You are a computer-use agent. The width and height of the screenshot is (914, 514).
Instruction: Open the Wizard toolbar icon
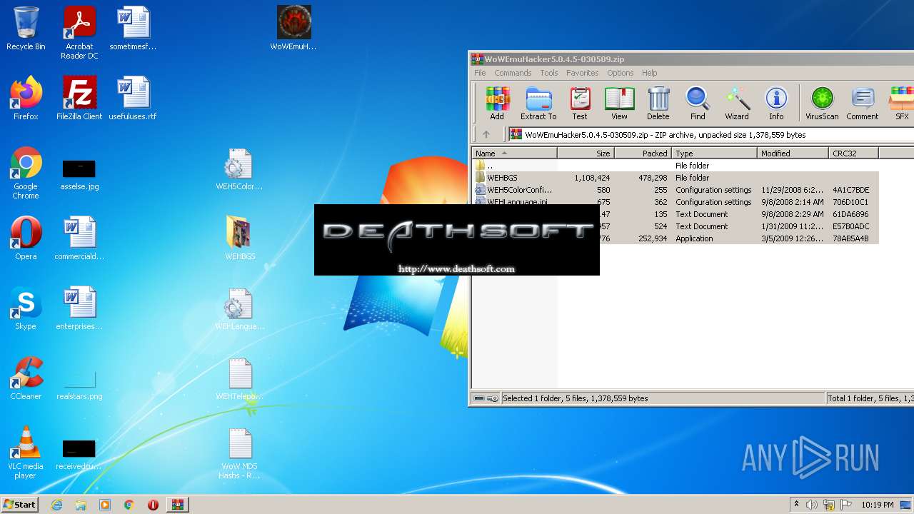pyautogui.click(x=737, y=104)
